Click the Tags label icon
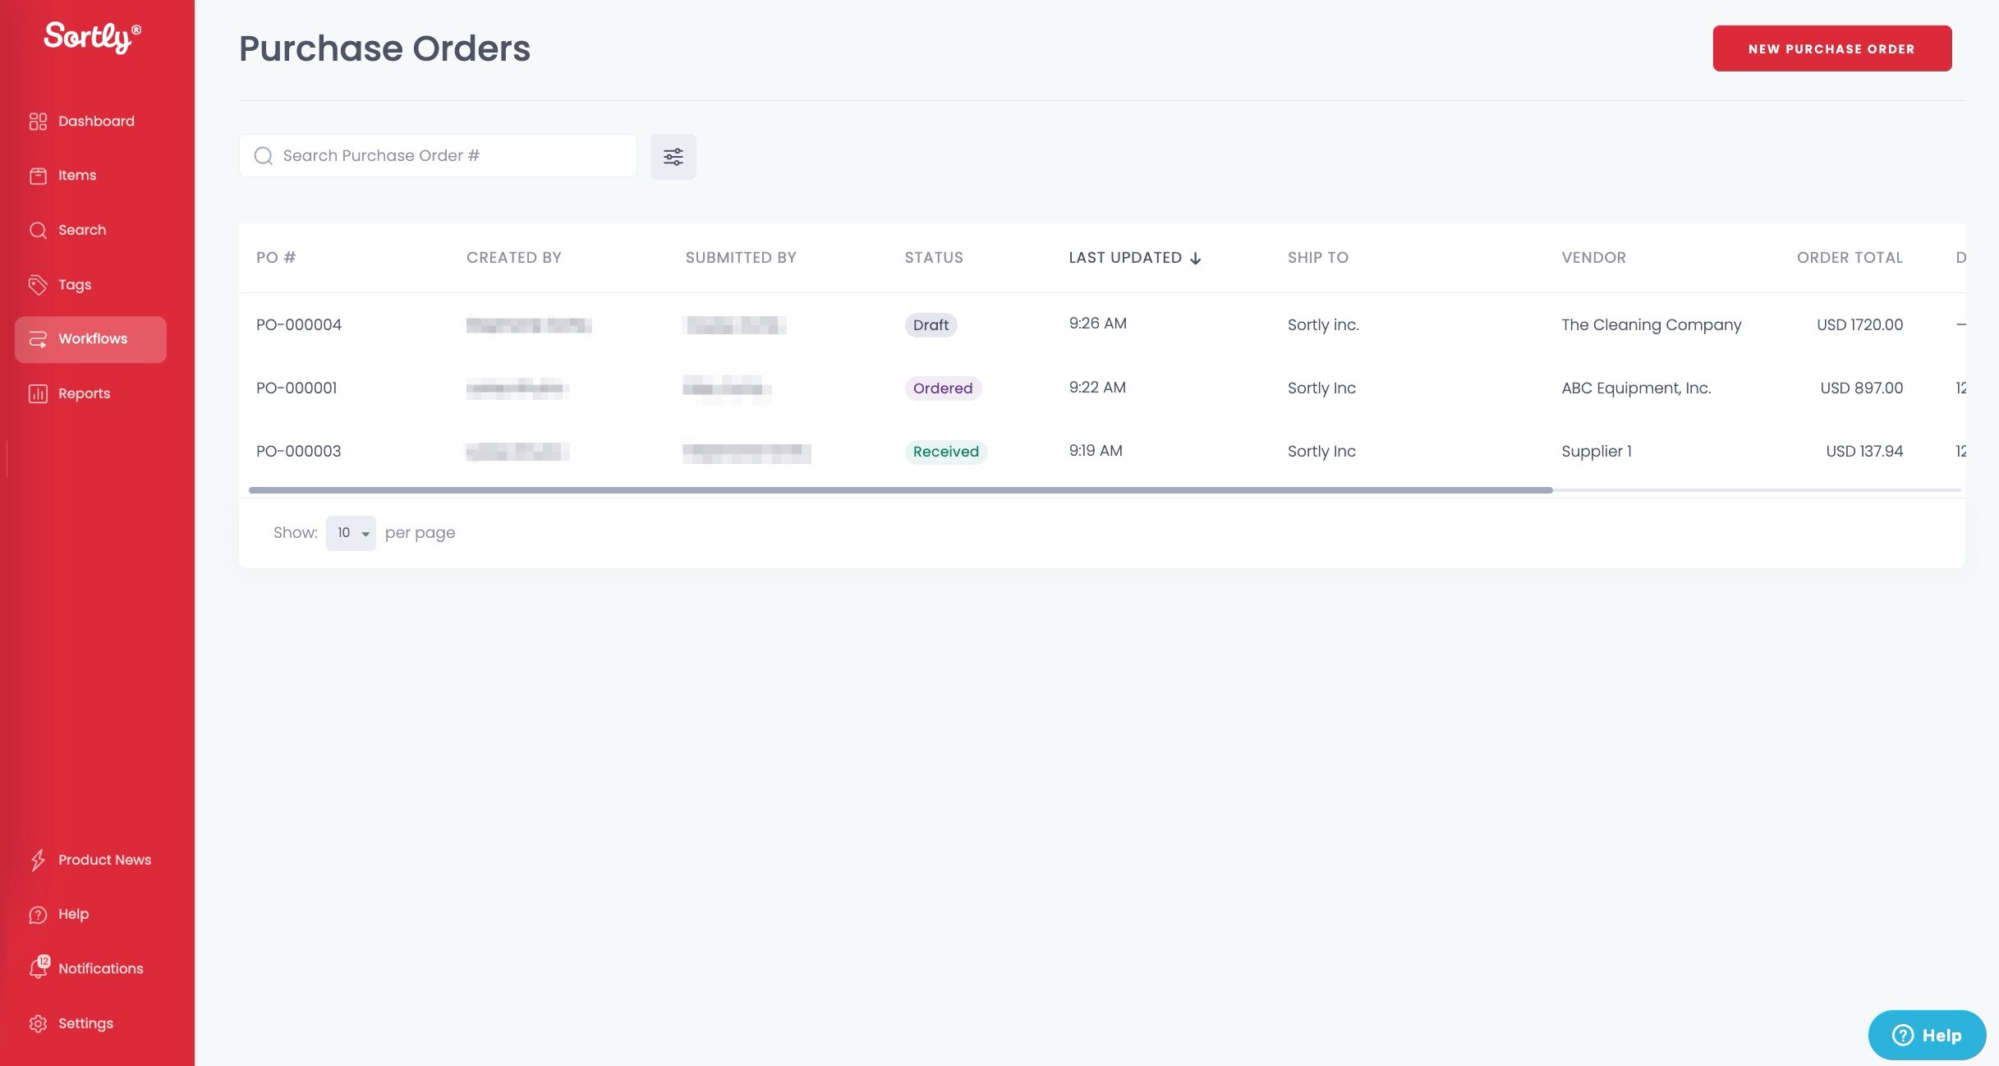The width and height of the screenshot is (1999, 1066). [x=38, y=285]
